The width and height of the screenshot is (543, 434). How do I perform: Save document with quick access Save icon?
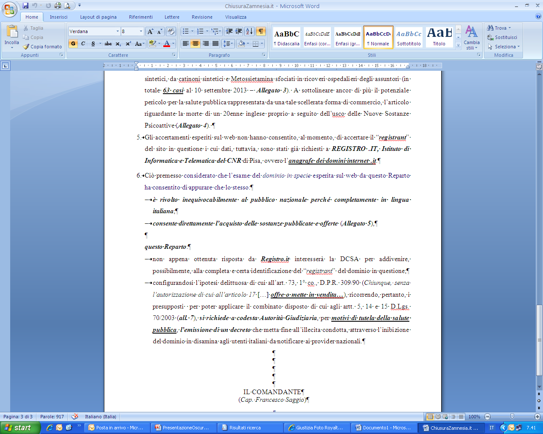pos(25,6)
